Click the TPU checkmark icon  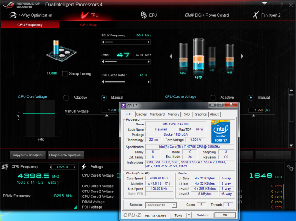pyautogui.click(x=85, y=15)
